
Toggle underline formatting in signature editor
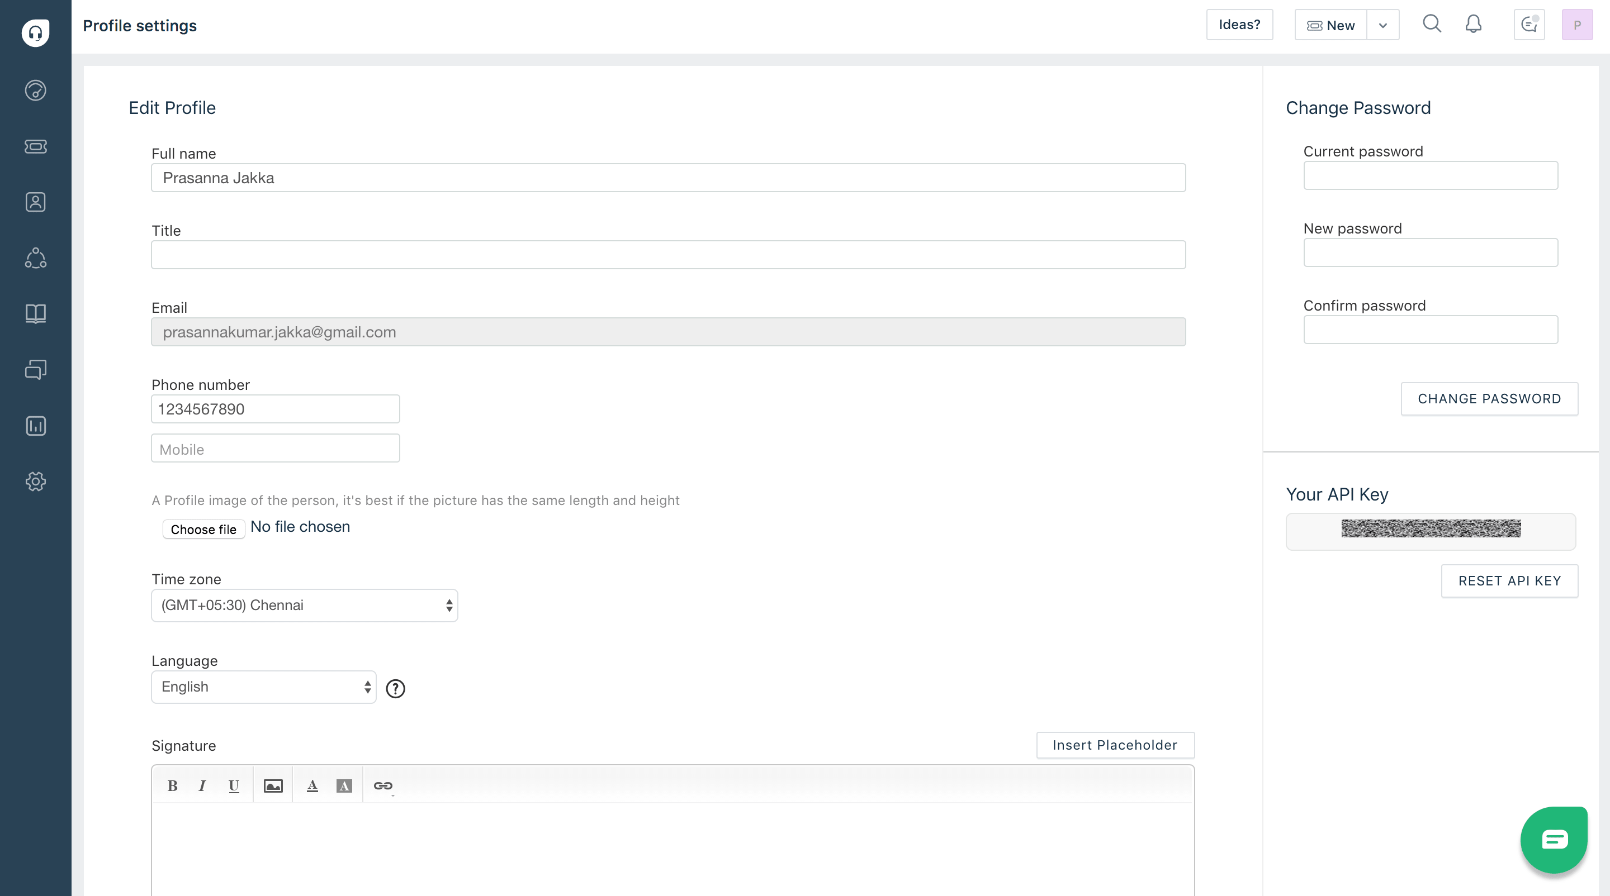(234, 785)
